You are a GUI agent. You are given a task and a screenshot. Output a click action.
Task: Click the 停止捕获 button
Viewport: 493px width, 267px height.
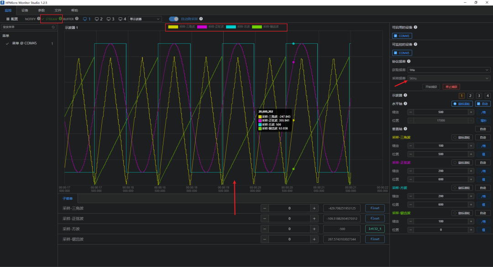point(451,87)
